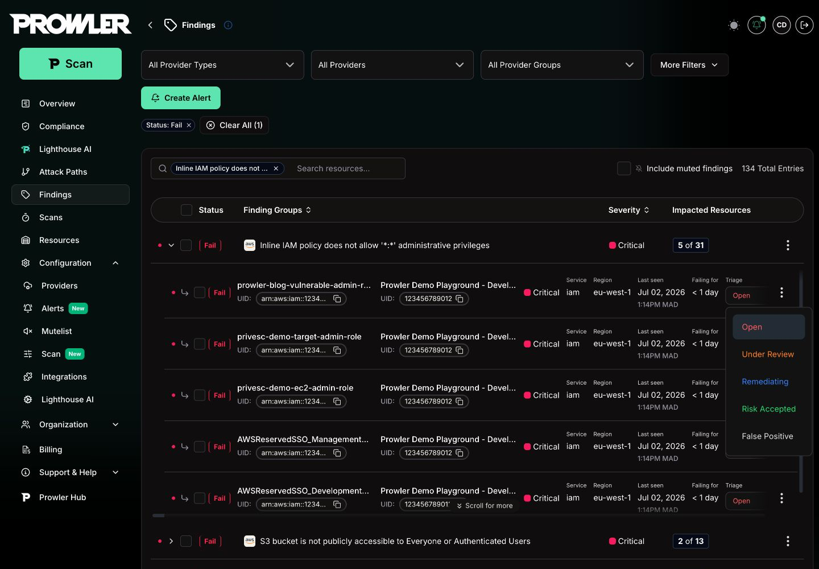Choose Remediating in triage menu

(x=768, y=382)
